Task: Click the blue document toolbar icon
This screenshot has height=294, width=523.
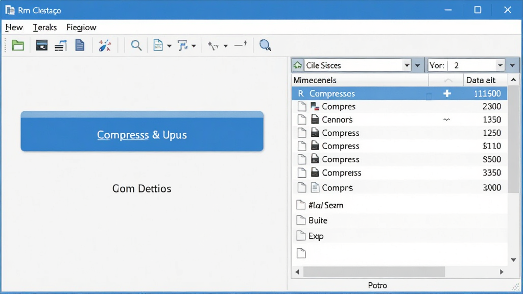Action: pos(80,45)
